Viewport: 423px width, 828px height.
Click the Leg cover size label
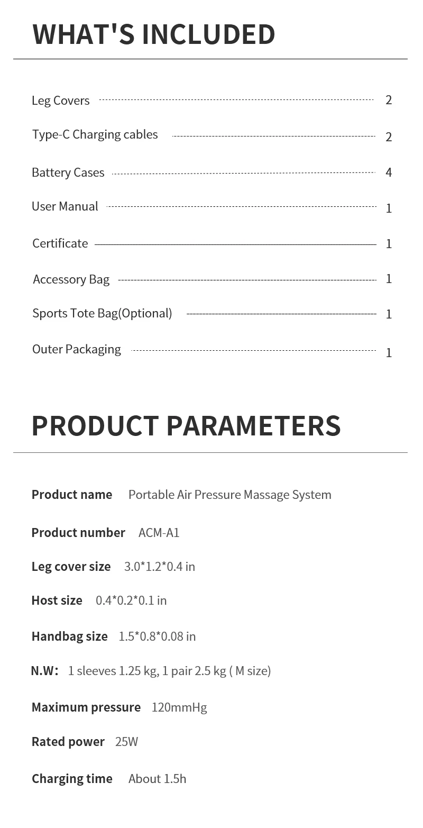pyautogui.click(x=71, y=567)
